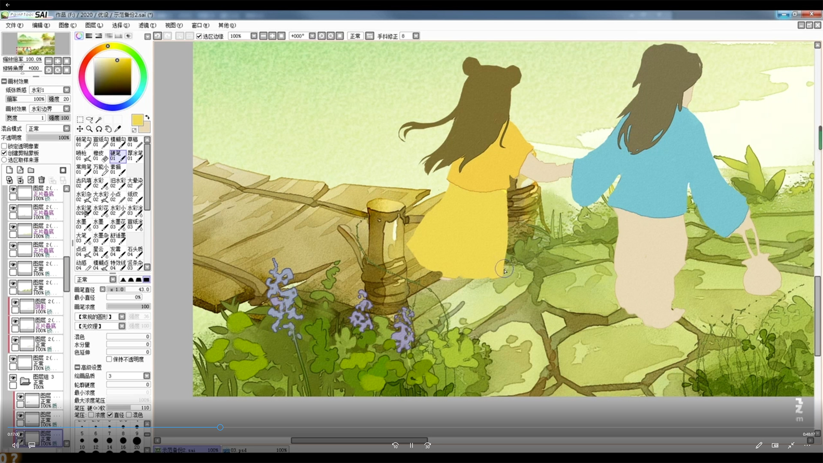823x463 pixels.
Task: Open the 图层 menu
Action: [94, 25]
